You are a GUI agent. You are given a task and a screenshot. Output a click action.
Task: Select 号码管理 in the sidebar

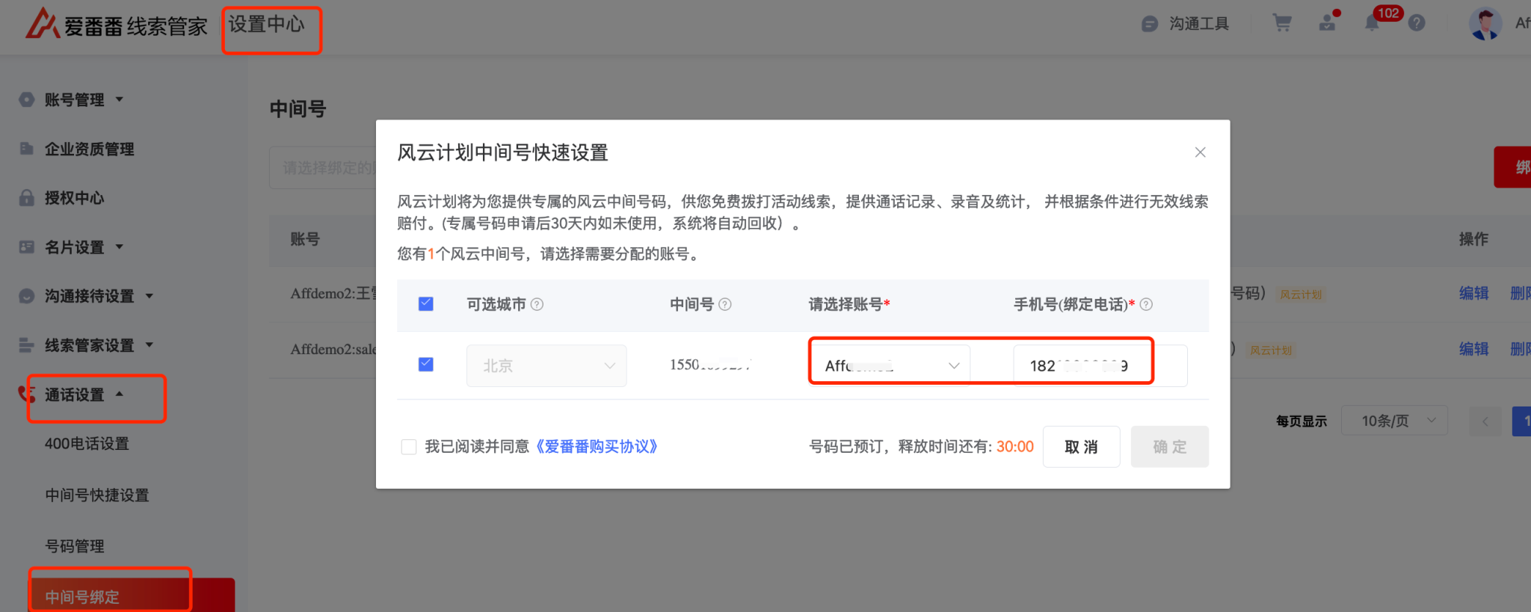tap(75, 546)
